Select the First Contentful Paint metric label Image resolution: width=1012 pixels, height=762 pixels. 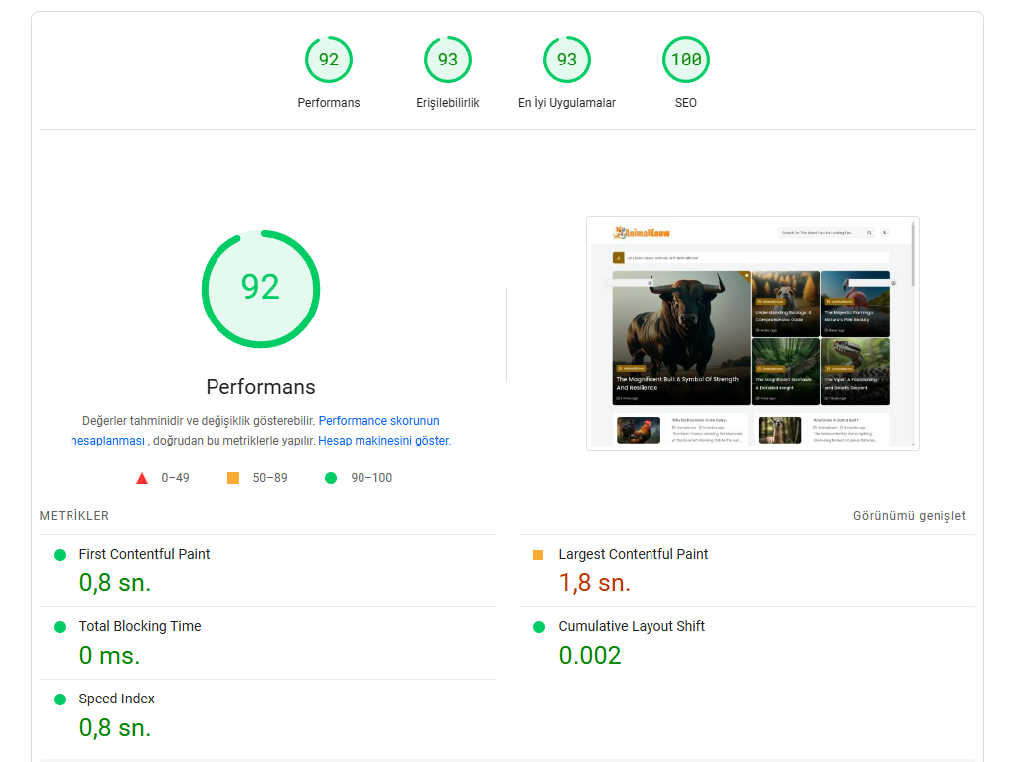tap(144, 554)
